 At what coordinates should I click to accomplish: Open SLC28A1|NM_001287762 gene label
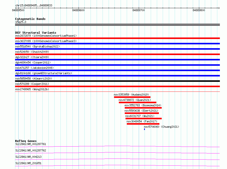click(31, 150)
